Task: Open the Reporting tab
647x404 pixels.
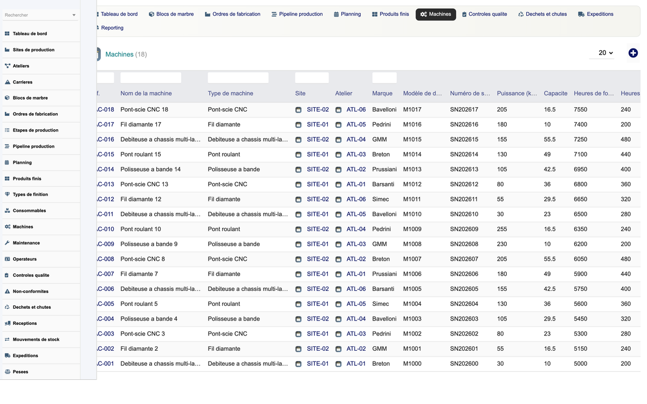Action: (x=111, y=28)
